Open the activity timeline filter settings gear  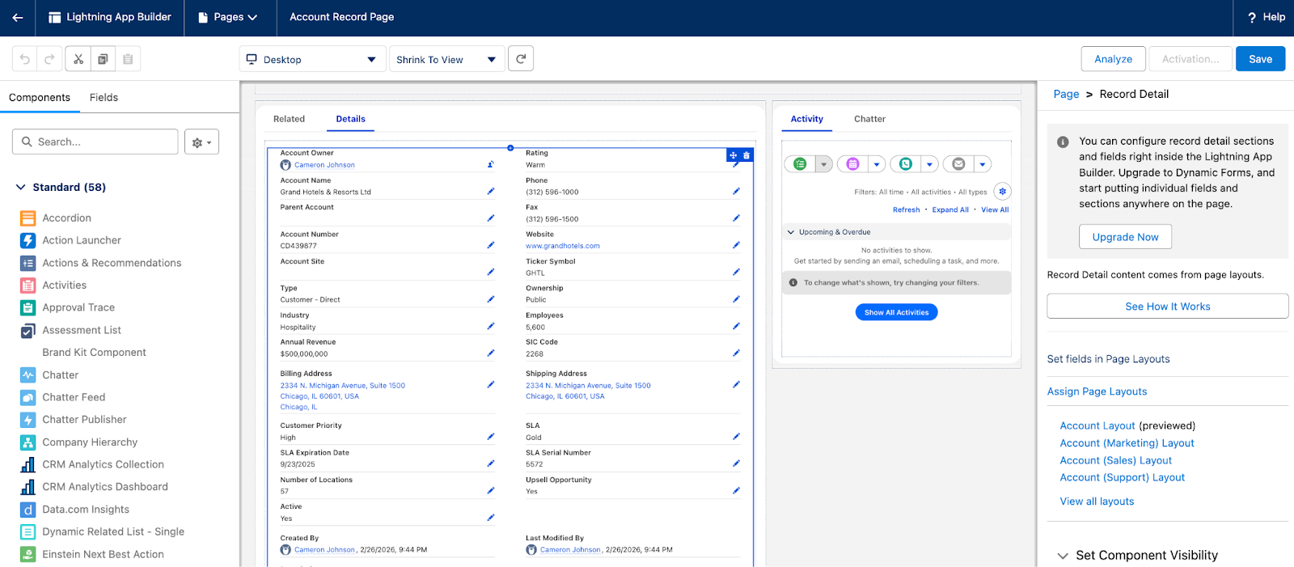[1002, 192]
